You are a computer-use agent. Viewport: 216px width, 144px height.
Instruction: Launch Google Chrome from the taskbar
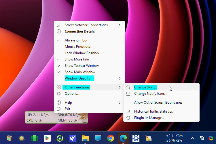[x=111, y=138]
